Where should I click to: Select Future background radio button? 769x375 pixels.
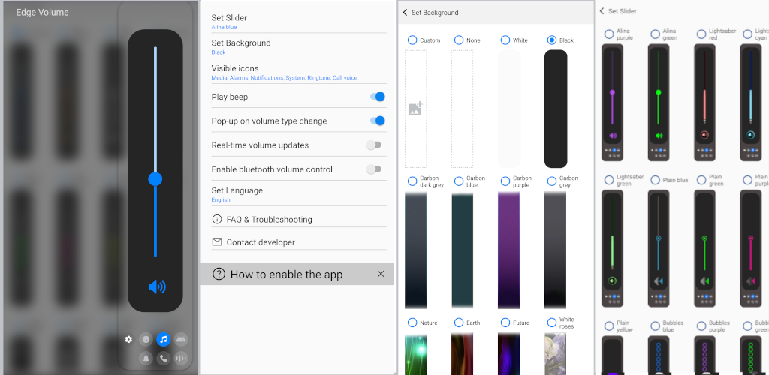click(x=505, y=322)
